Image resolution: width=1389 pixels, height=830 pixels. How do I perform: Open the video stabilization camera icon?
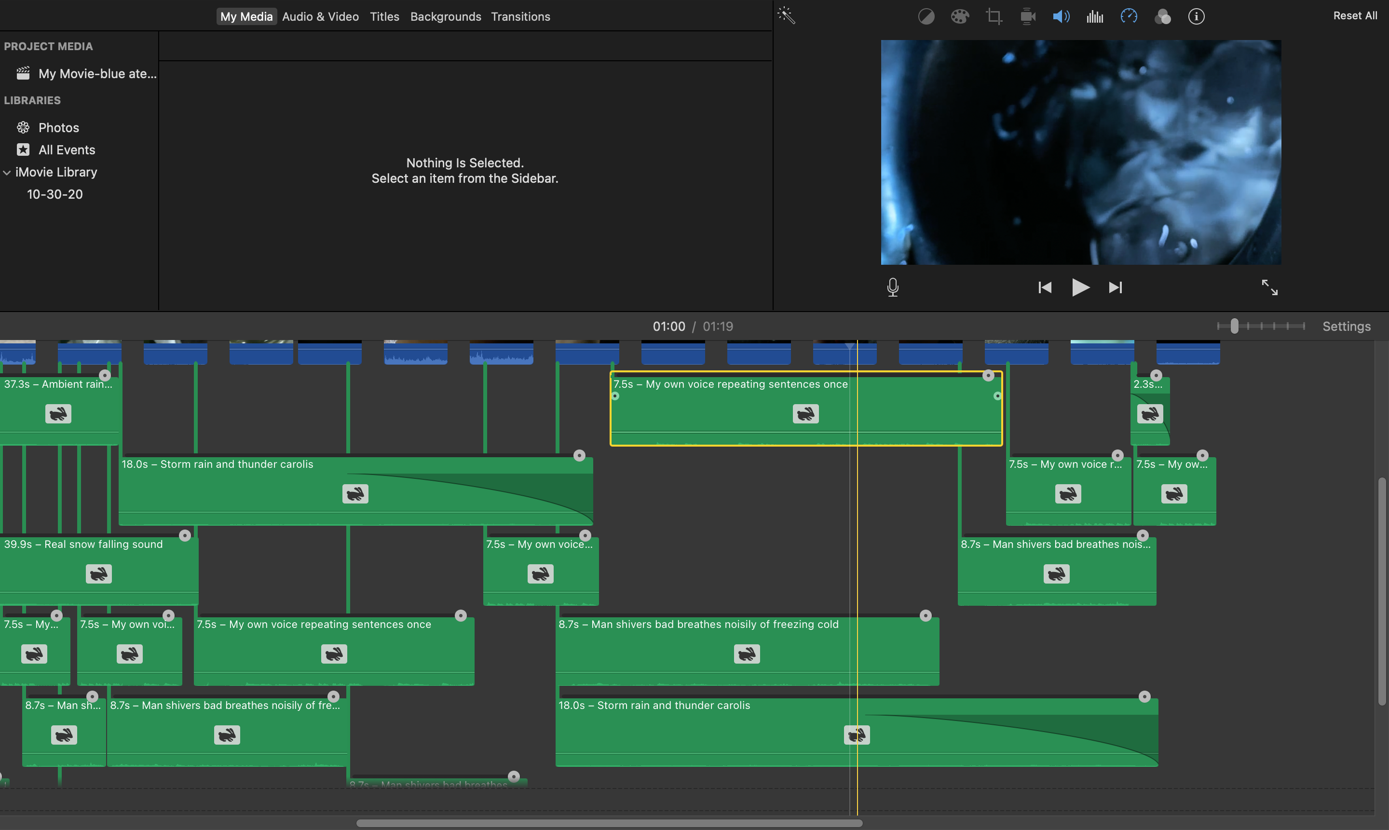[1028, 17]
